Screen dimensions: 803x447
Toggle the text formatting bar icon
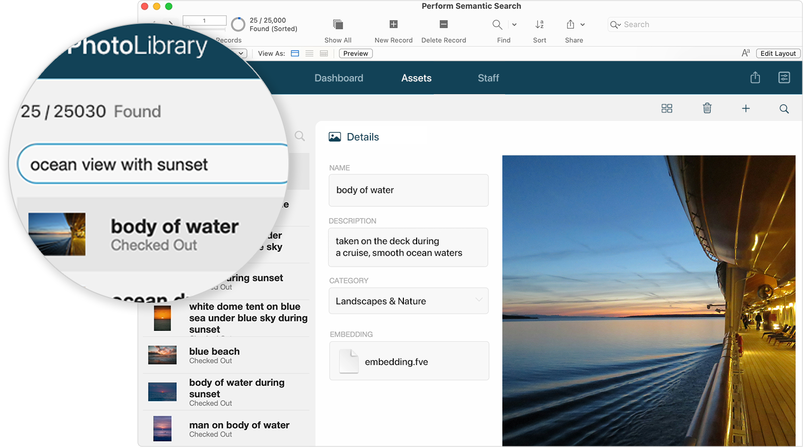(746, 53)
